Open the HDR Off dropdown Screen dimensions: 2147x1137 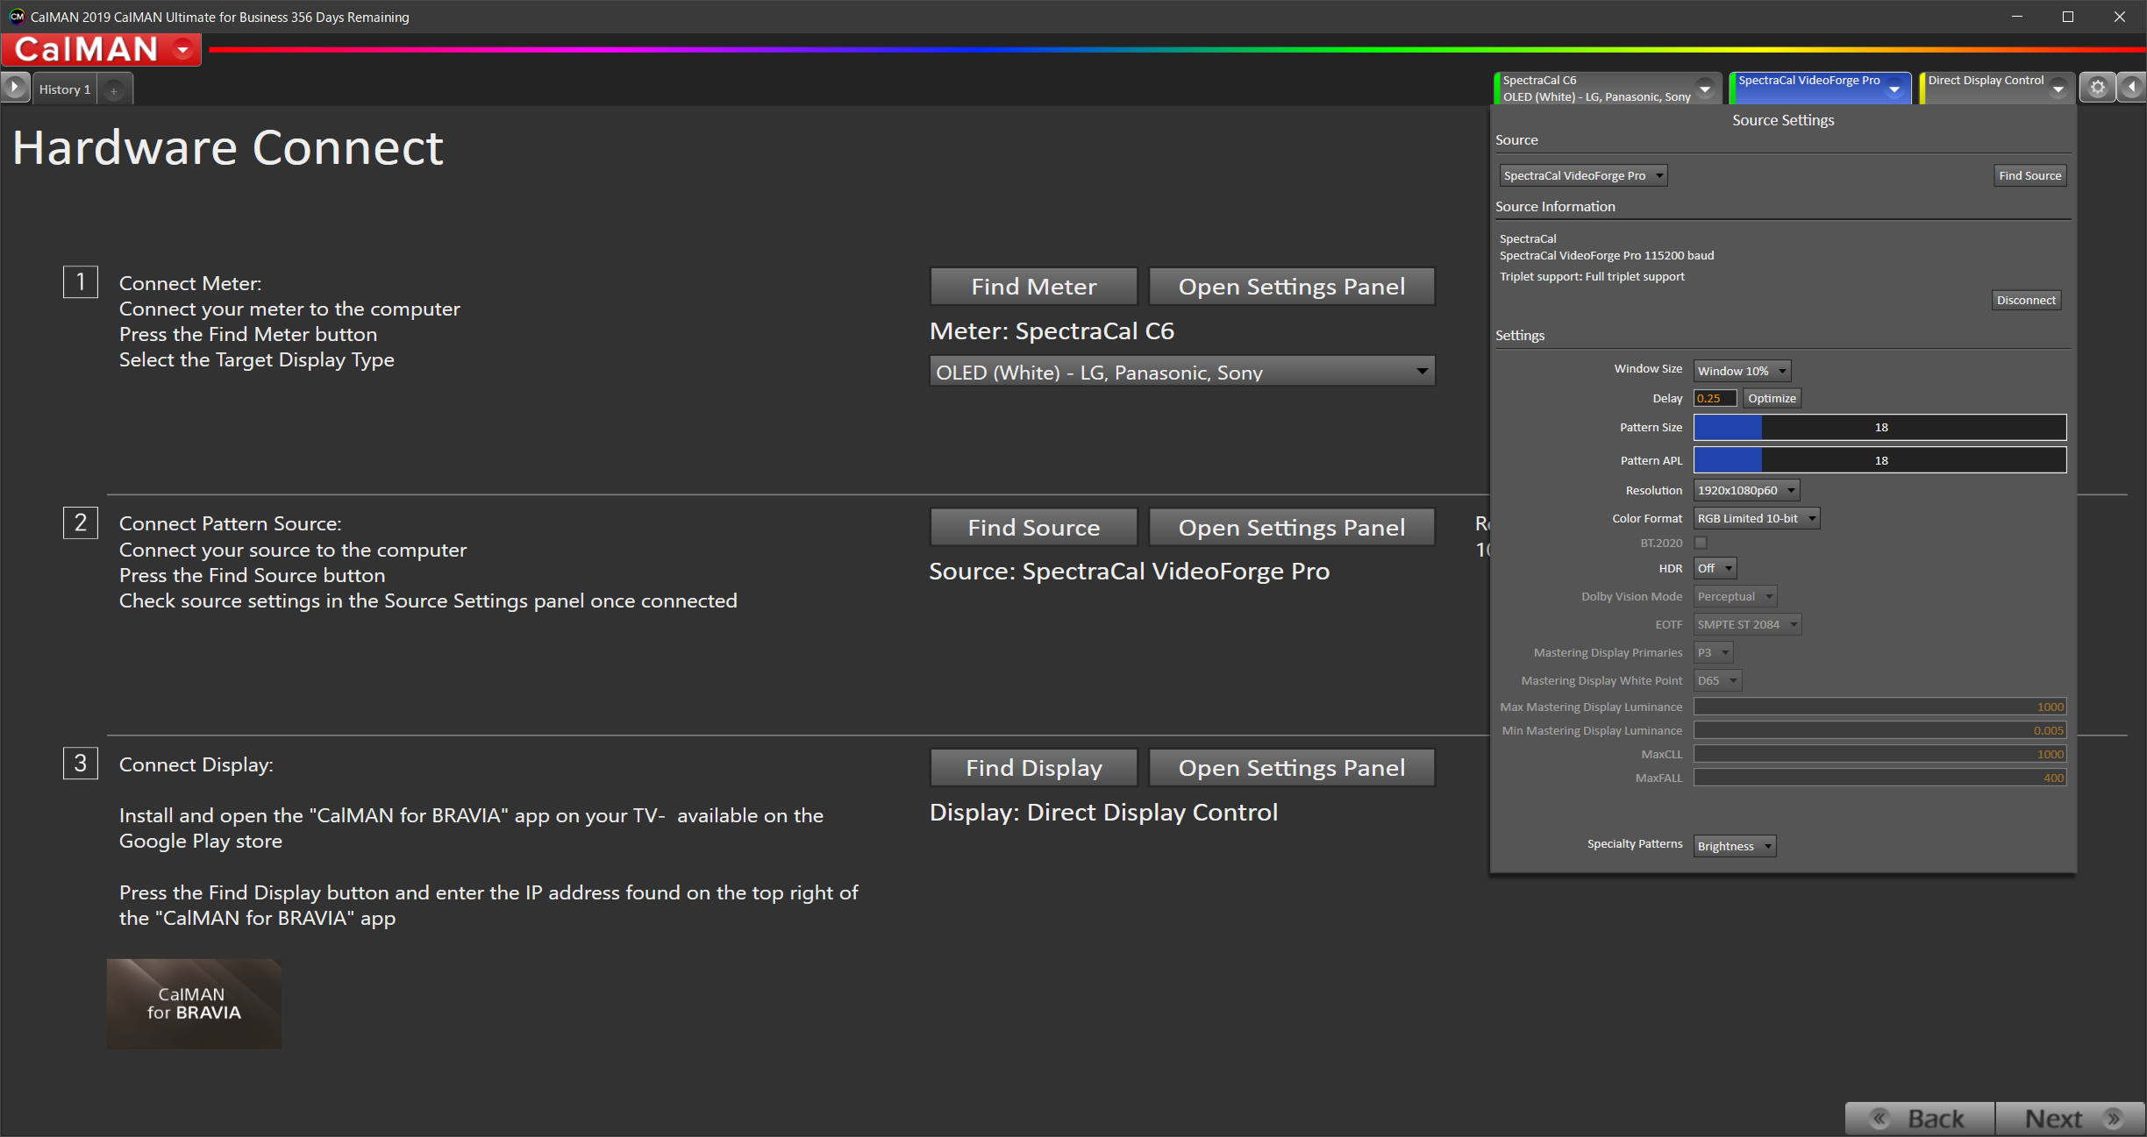pos(1715,568)
